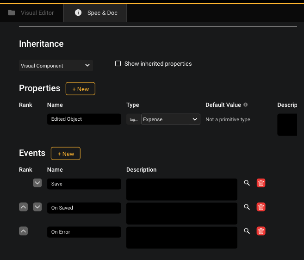The height and width of the screenshot is (260, 304).
Task: Add a new property with + New
Action: (81, 89)
